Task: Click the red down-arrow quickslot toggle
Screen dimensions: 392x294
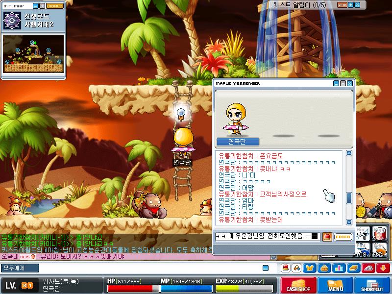Action: (x=383, y=268)
